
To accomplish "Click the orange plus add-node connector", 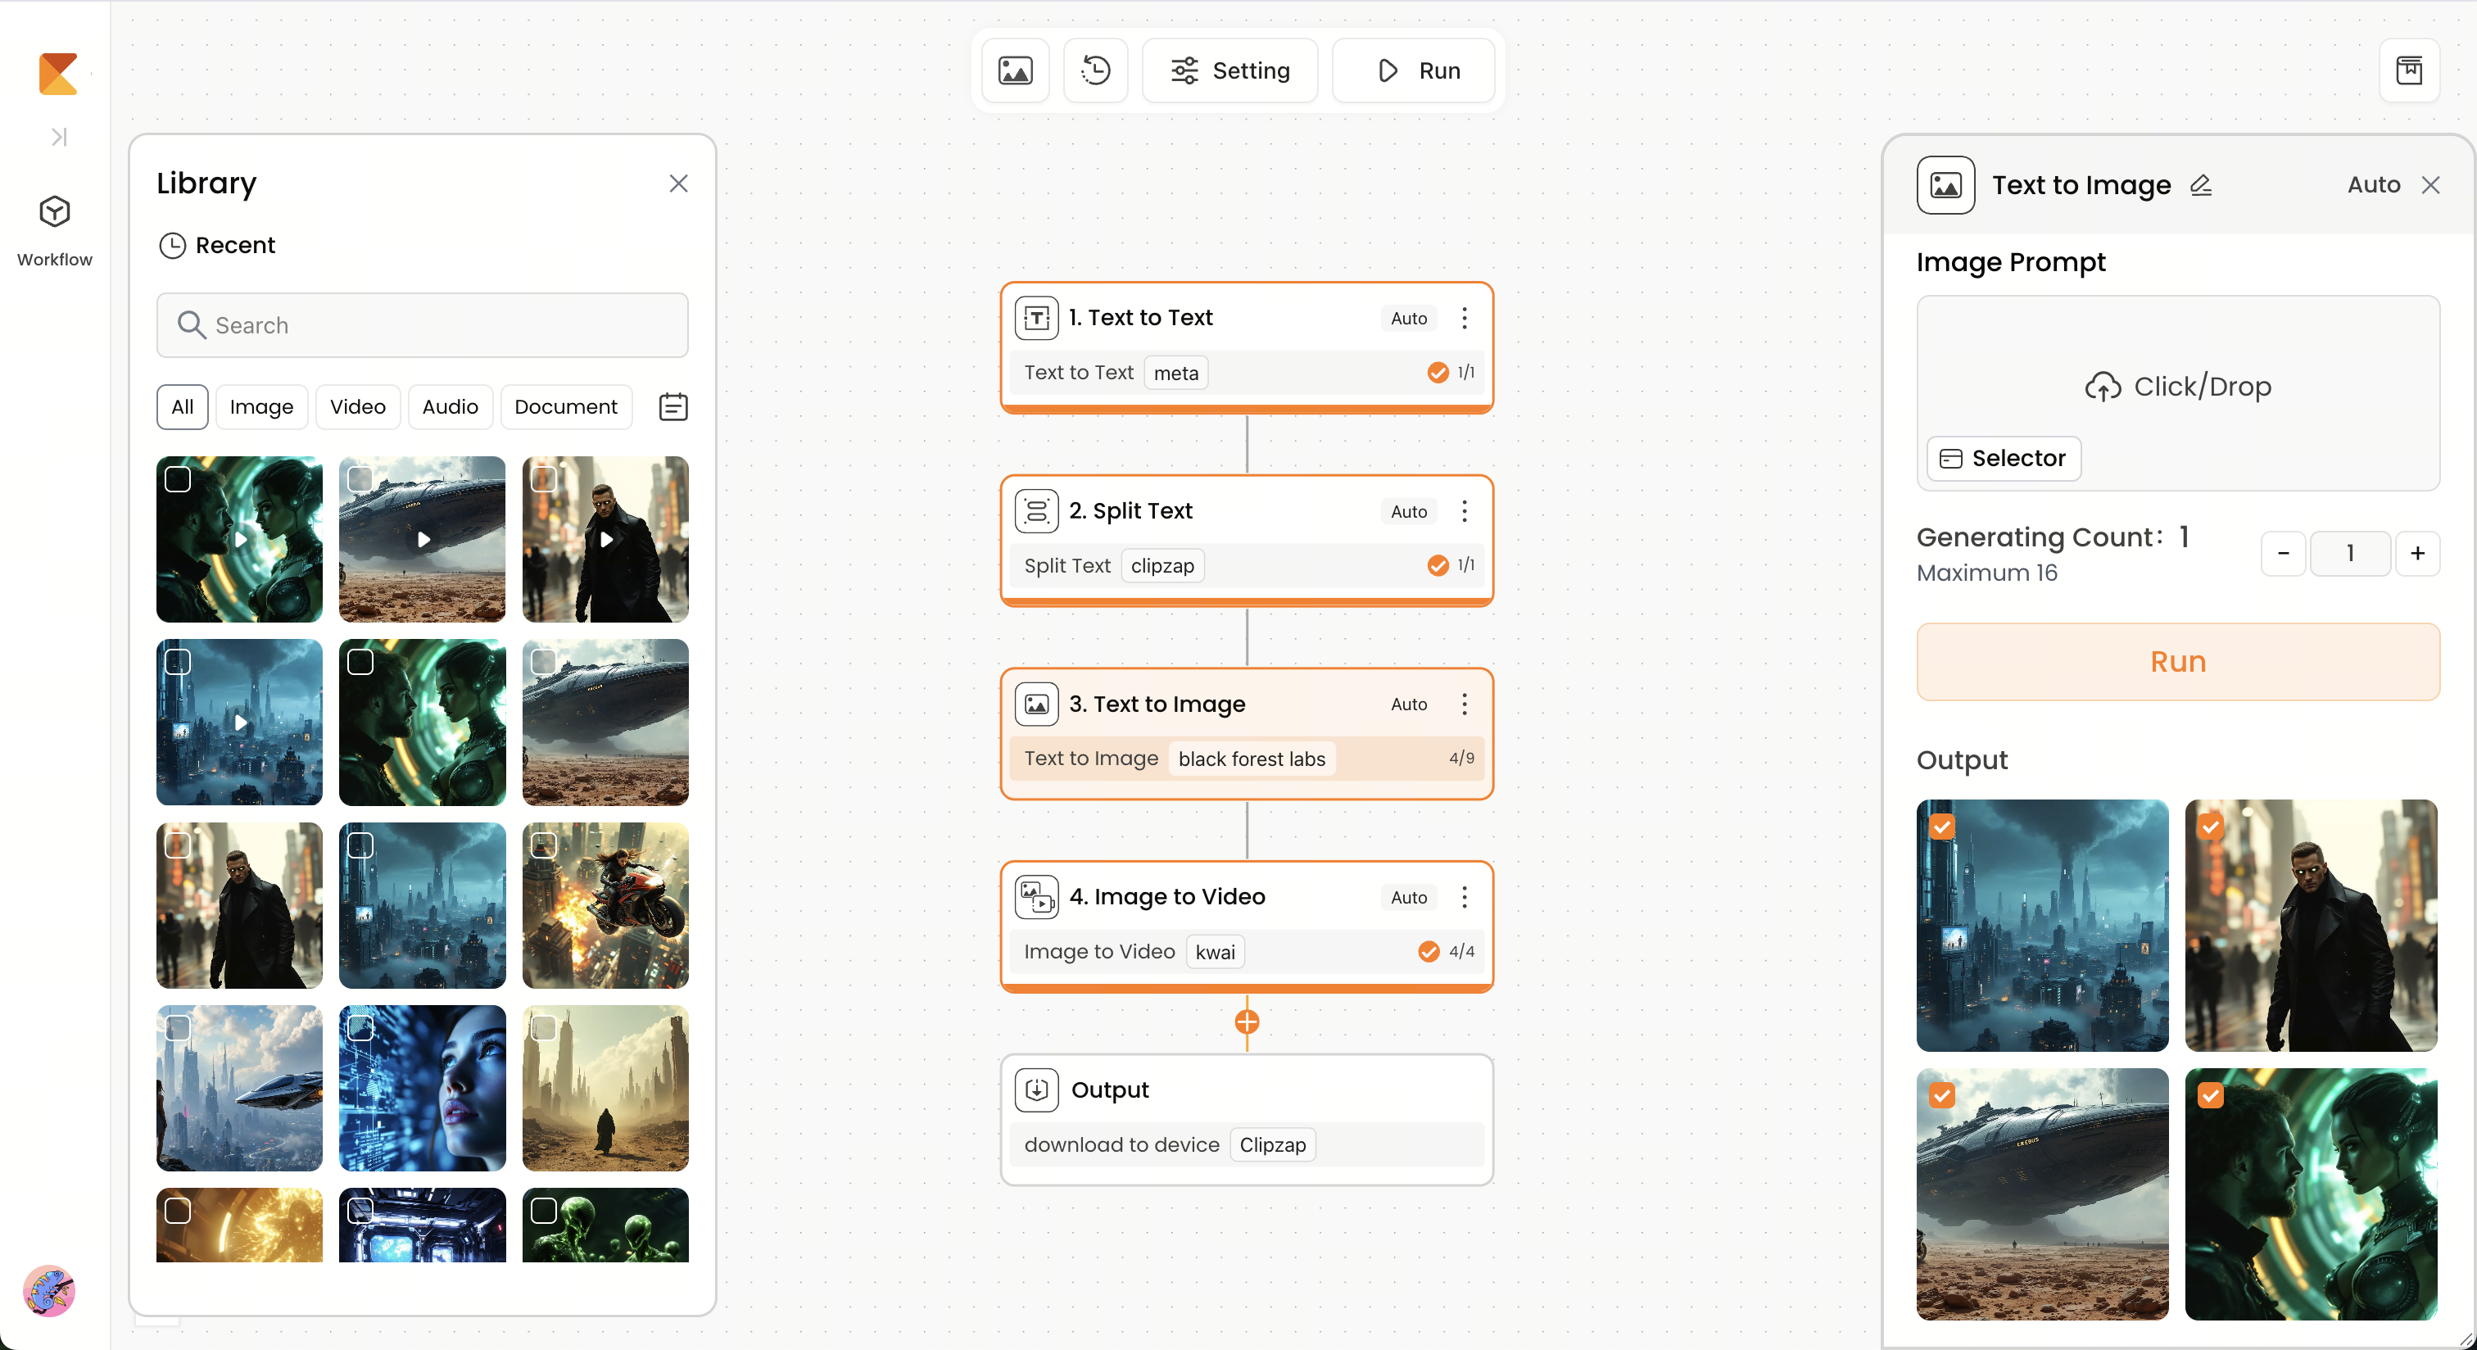I will [1248, 1022].
